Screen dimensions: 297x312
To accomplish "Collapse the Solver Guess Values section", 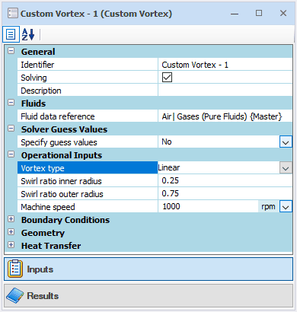I will pos(11,129).
